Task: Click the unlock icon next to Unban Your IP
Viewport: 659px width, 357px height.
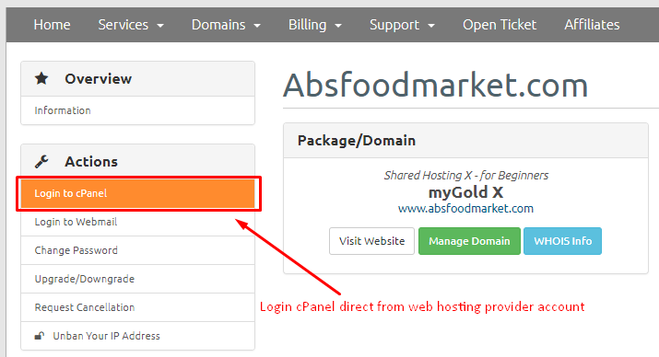Action: [40, 336]
